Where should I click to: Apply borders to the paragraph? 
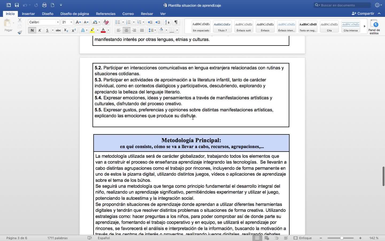coord(172,30)
